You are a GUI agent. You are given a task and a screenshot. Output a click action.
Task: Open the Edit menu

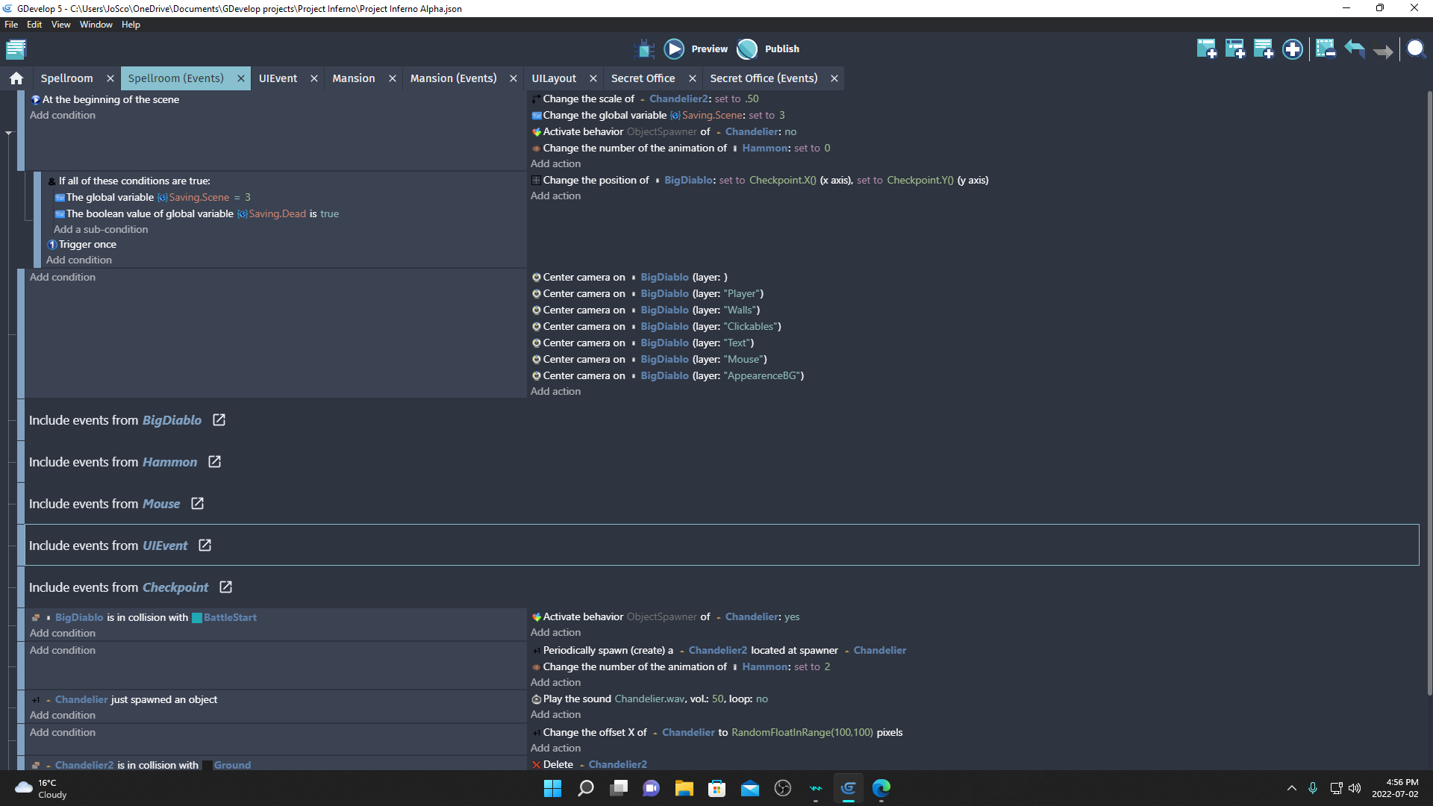pyautogui.click(x=34, y=24)
